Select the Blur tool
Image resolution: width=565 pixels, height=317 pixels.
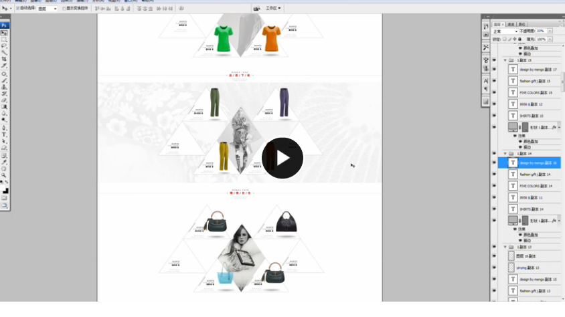pyautogui.click(x=4, y=113)
